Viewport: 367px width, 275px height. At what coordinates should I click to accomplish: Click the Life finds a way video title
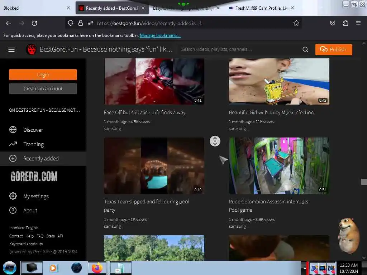click(145, 112)
